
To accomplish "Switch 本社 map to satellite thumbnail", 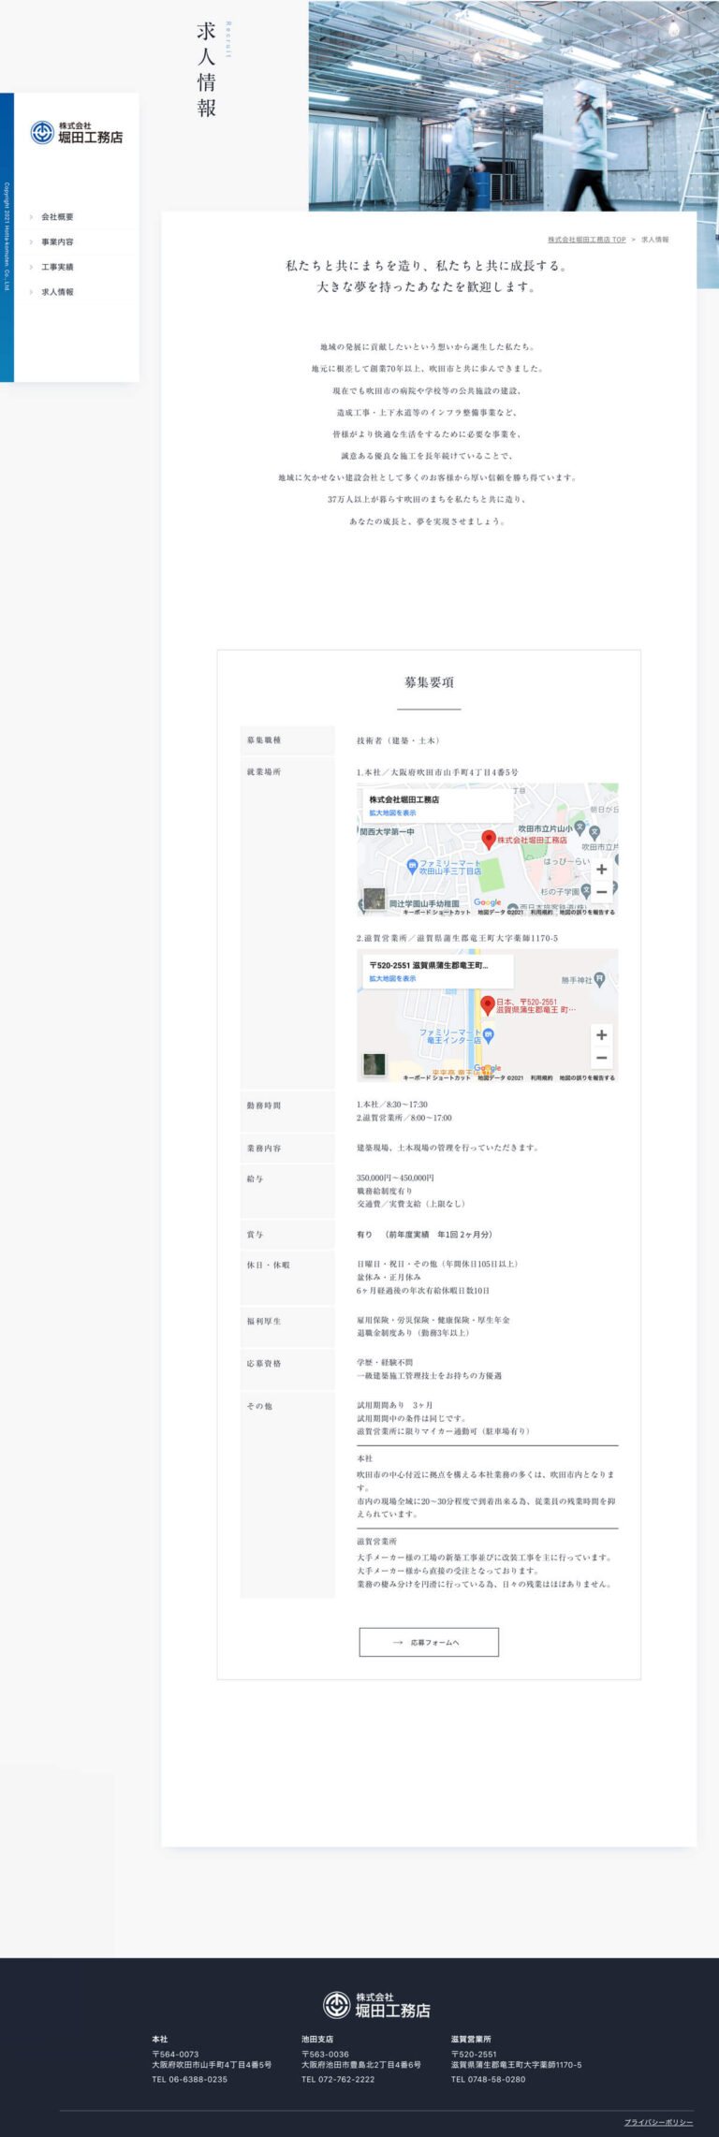I will pos(374,899).
